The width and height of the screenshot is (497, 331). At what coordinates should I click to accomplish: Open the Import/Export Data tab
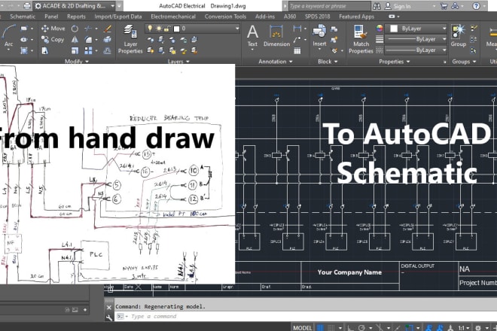tap(118, 17)
